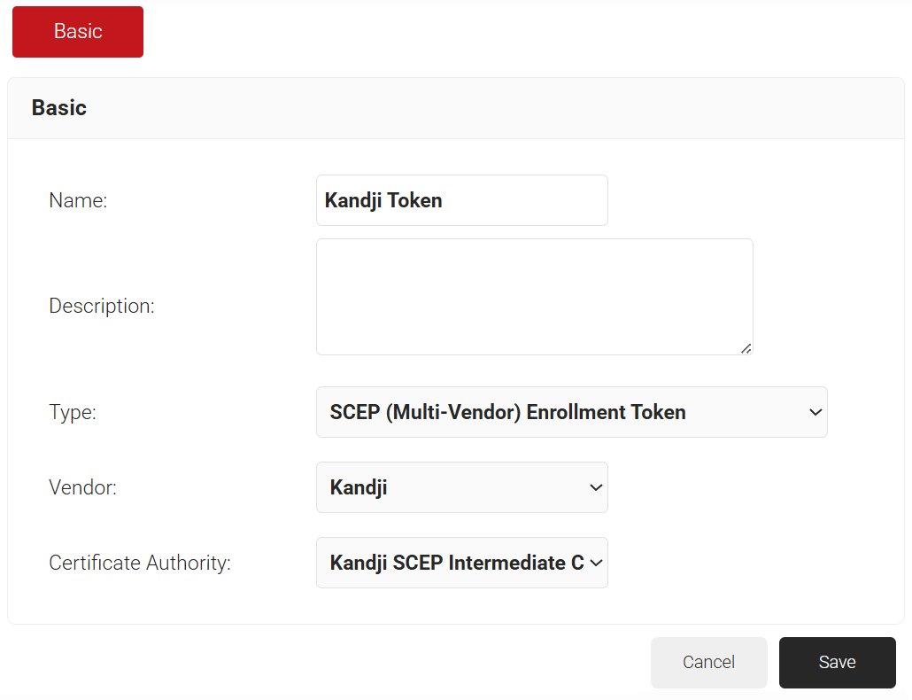The height and width of the screenshot is (700, 912).
Task: Click the chevron arrow on Type selector
Action: pyautogui.click(x=815, y=412)
